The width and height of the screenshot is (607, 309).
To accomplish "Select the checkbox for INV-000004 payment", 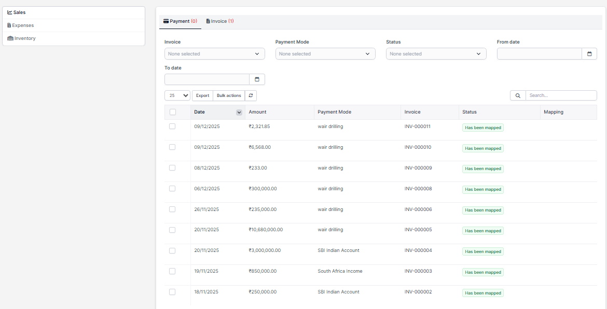I will pyautogui.click(x=172, y=251).
